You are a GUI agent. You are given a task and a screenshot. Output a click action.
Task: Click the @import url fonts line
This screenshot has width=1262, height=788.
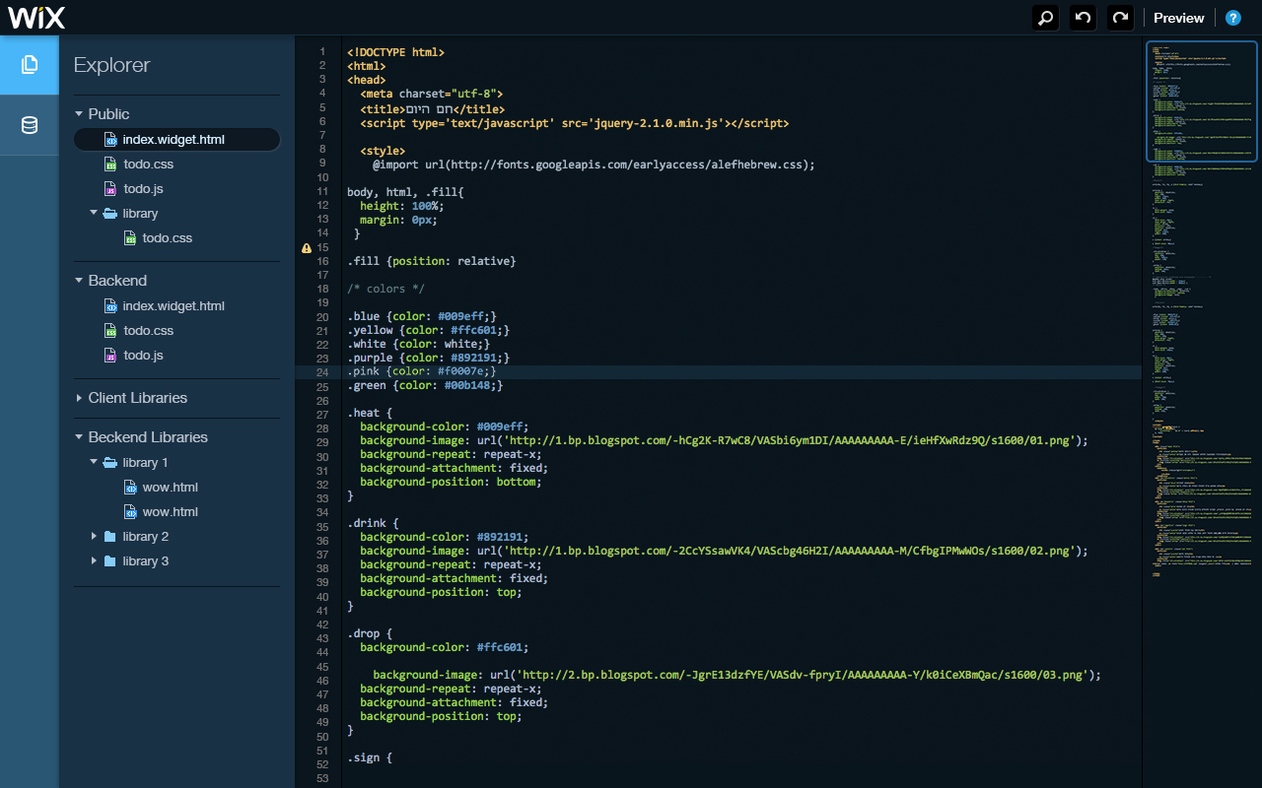594,164
